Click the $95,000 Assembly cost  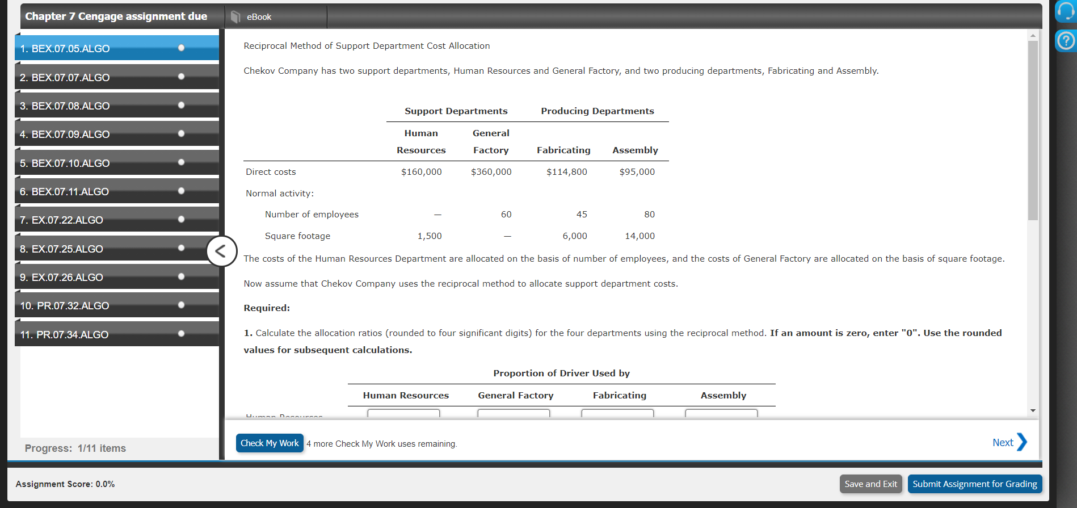pos(637,172)
